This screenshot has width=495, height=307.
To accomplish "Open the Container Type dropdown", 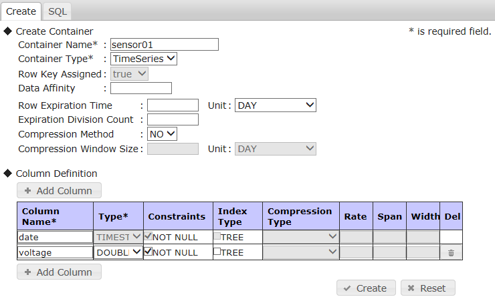I will (143, 59).
